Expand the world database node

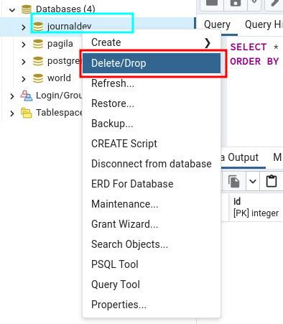point(24,79)
